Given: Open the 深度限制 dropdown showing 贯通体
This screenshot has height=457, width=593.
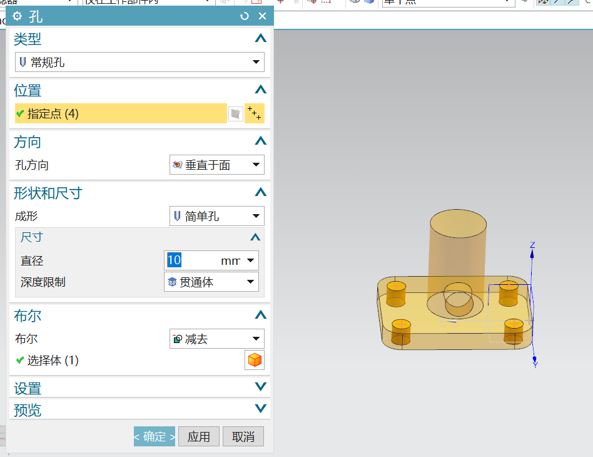Looking at the screenshot, I should 252,282.
